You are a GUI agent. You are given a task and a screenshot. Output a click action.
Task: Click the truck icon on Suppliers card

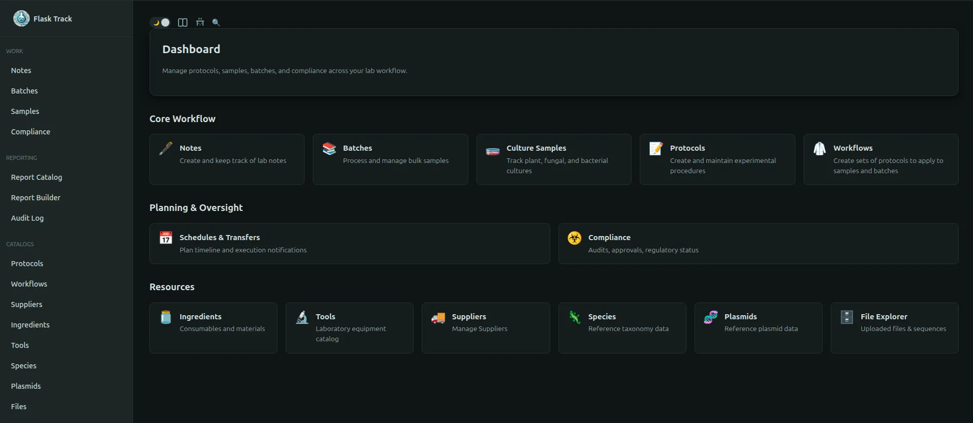[x=438, y=318]
